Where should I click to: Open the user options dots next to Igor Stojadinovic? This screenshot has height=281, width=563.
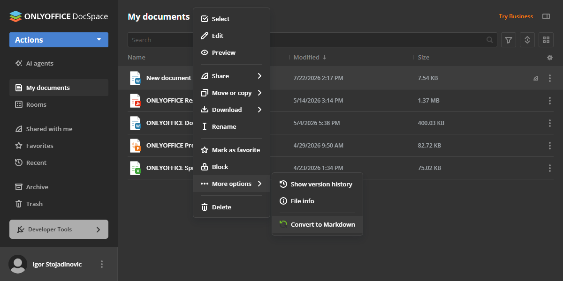click(102, 264)
